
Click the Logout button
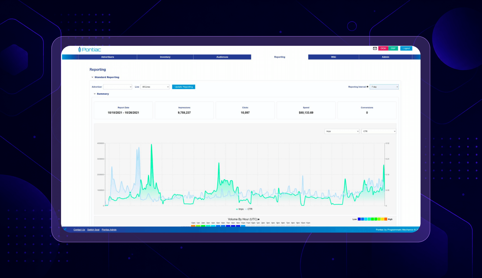[x=406, y=48]
